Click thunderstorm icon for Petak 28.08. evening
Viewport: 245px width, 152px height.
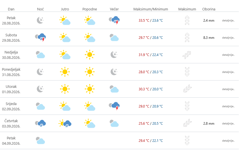tap(114, 20)
